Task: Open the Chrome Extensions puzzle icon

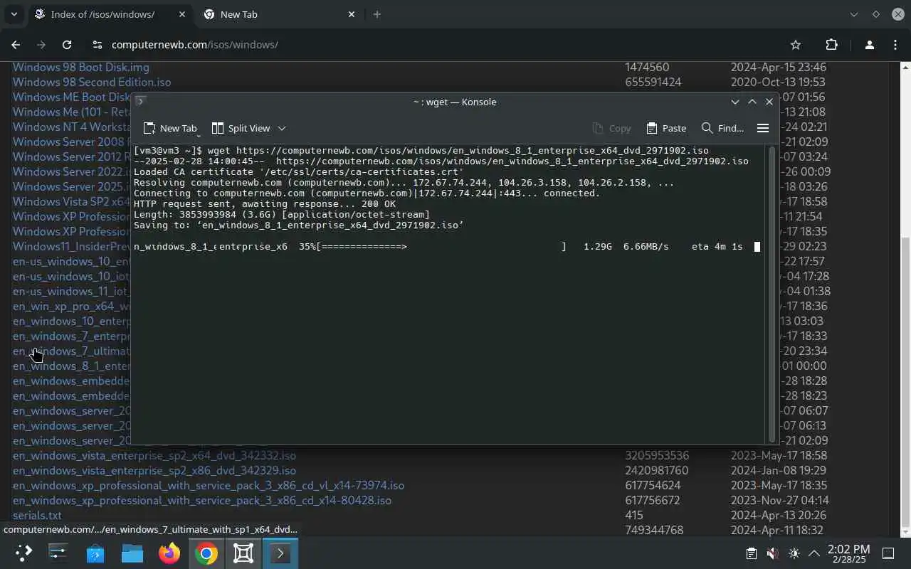Action: coord(831,44)
